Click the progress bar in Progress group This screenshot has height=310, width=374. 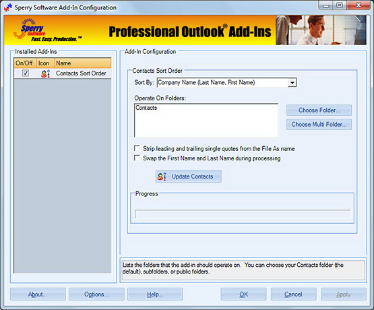[x=243, y=214]
